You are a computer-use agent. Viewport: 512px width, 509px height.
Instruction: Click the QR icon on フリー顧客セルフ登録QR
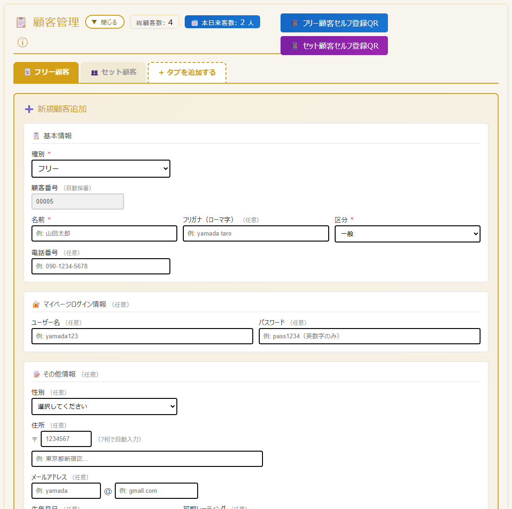pos(294,23)
